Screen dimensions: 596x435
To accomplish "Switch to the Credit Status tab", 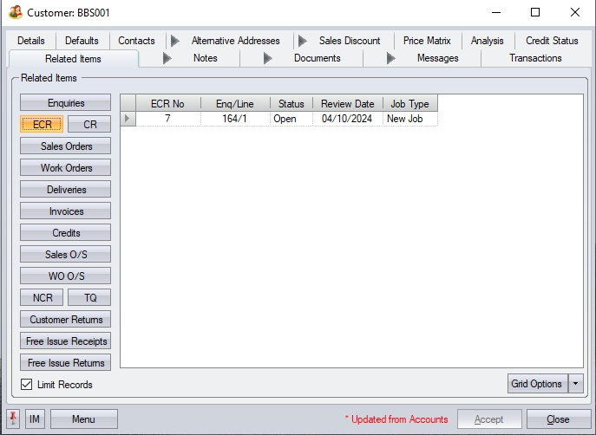I will tap(552, 41).
